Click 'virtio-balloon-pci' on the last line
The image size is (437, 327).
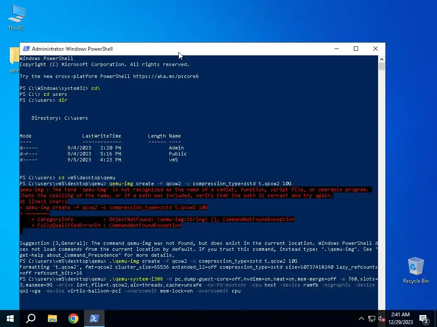94,291
